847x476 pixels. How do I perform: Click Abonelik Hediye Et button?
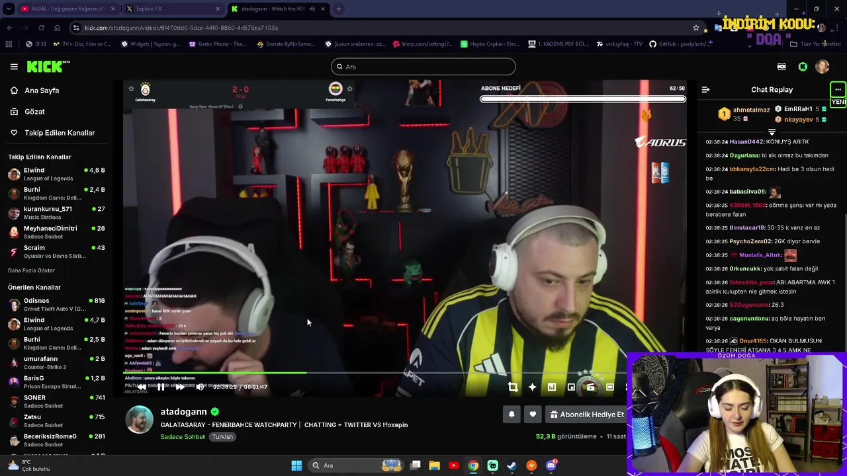click(x=586, y=415)
